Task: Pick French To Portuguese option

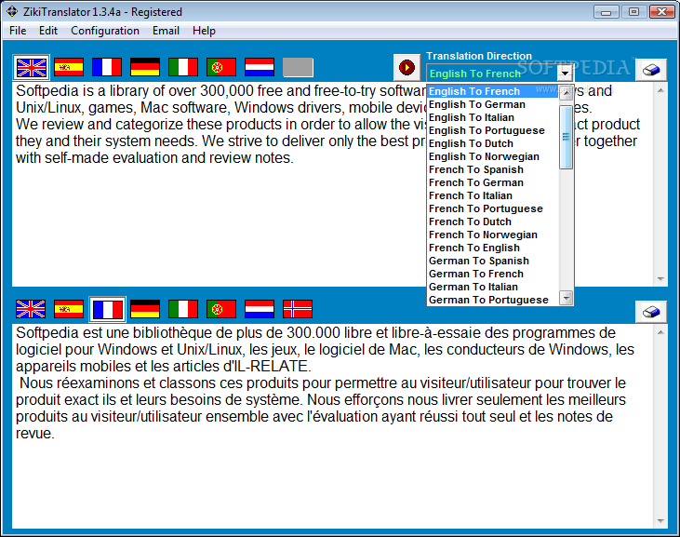Action: point(493,208)
